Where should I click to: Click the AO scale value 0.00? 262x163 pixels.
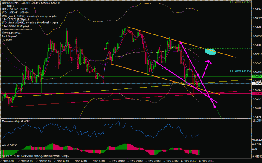pyautogui.click(x=255, y=150)
